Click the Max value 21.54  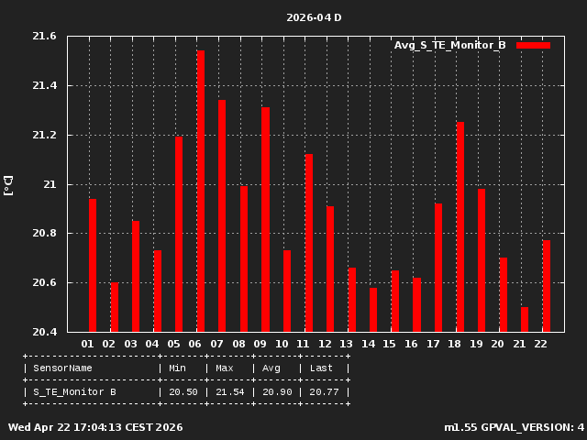[x=230, y=392]
